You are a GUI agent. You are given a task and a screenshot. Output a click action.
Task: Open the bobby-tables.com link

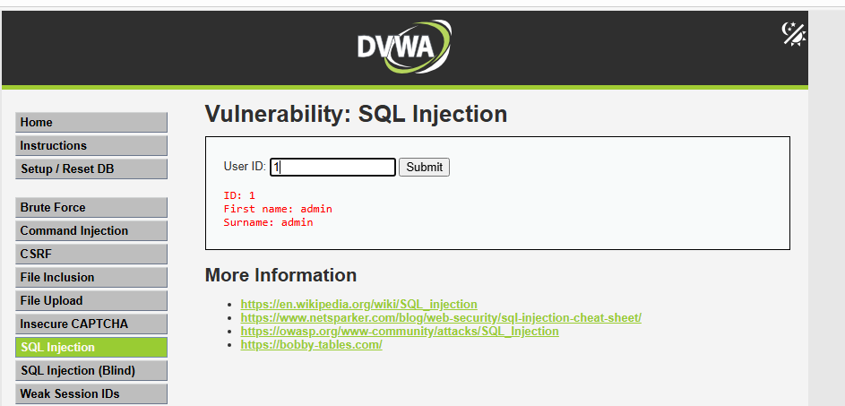tap(311, 344)
